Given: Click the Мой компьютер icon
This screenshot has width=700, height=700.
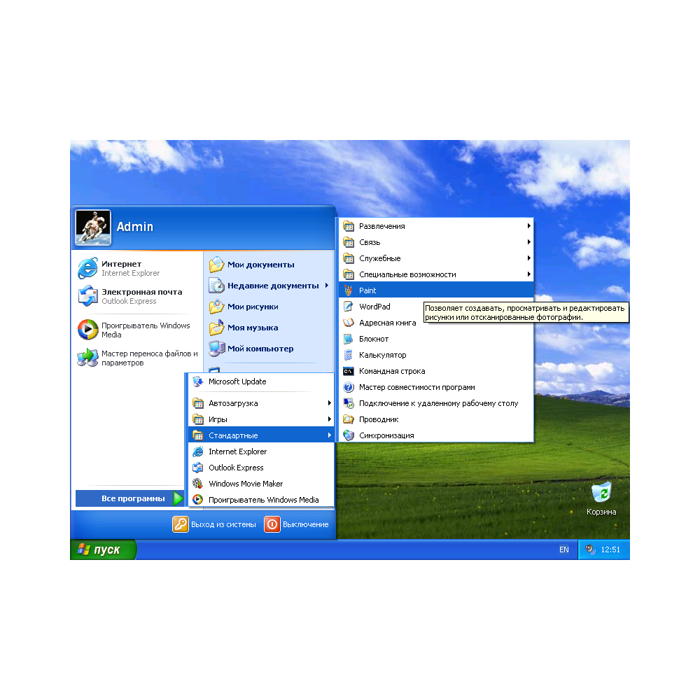Looking at the screenshot, I should pyautogui.click(x=216, y=348).
